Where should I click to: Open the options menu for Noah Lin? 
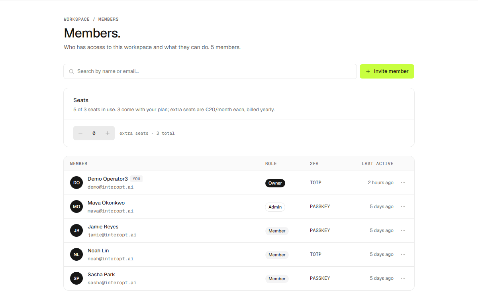point(403,254)
